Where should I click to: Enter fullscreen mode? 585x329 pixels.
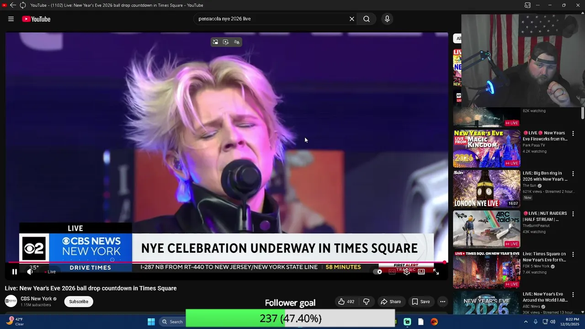coord(436,271)
